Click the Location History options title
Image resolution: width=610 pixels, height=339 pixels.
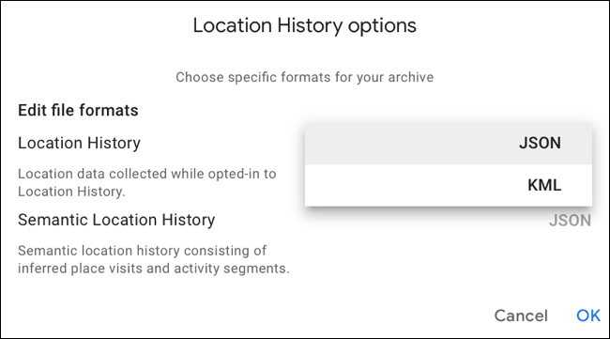(x=305, y=25)
